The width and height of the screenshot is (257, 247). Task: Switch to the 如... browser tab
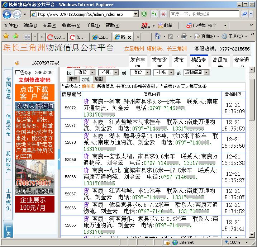(x=79, y=37)
